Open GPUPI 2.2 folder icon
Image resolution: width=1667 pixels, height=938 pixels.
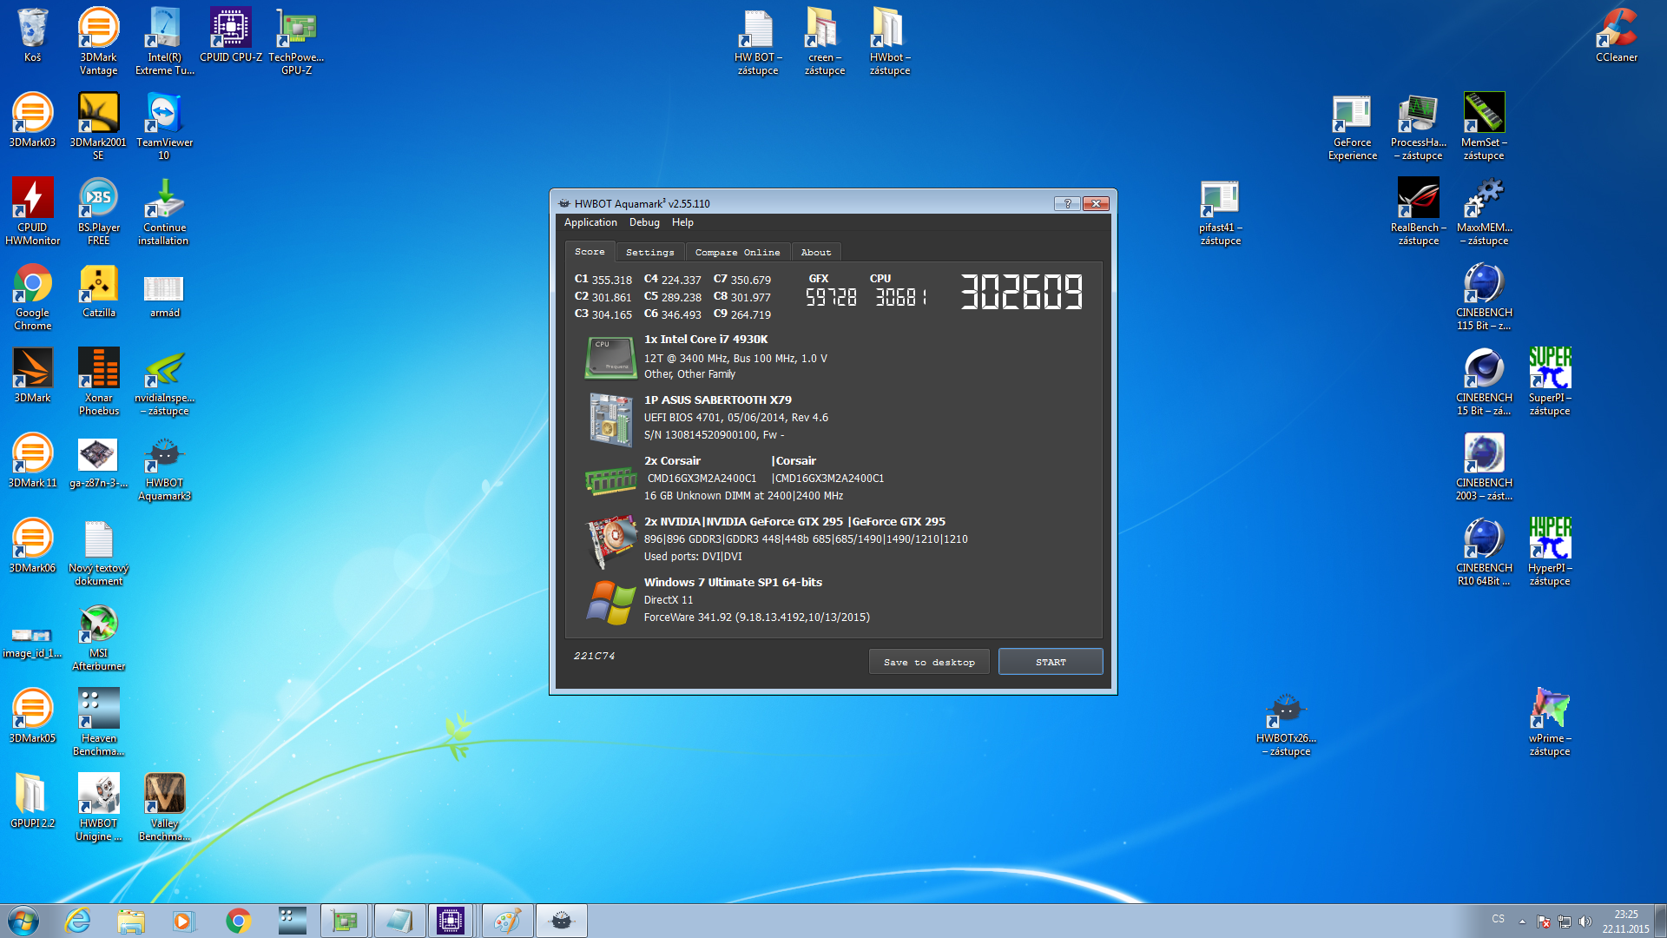click(x=32, y=802)
